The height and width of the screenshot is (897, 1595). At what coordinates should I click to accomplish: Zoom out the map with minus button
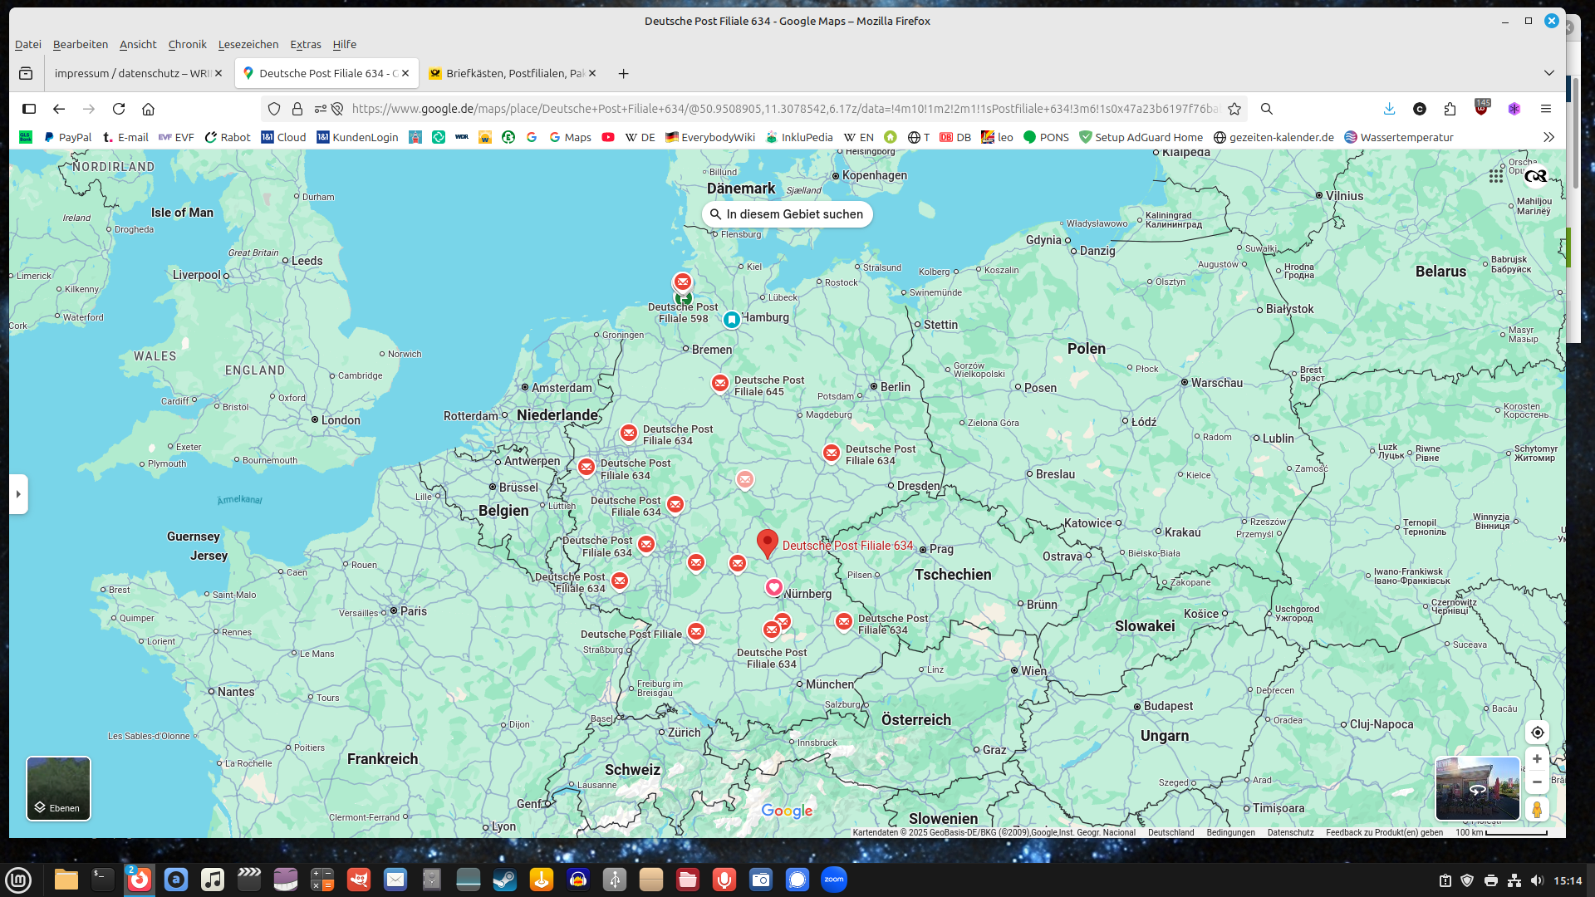point(1537,782)
